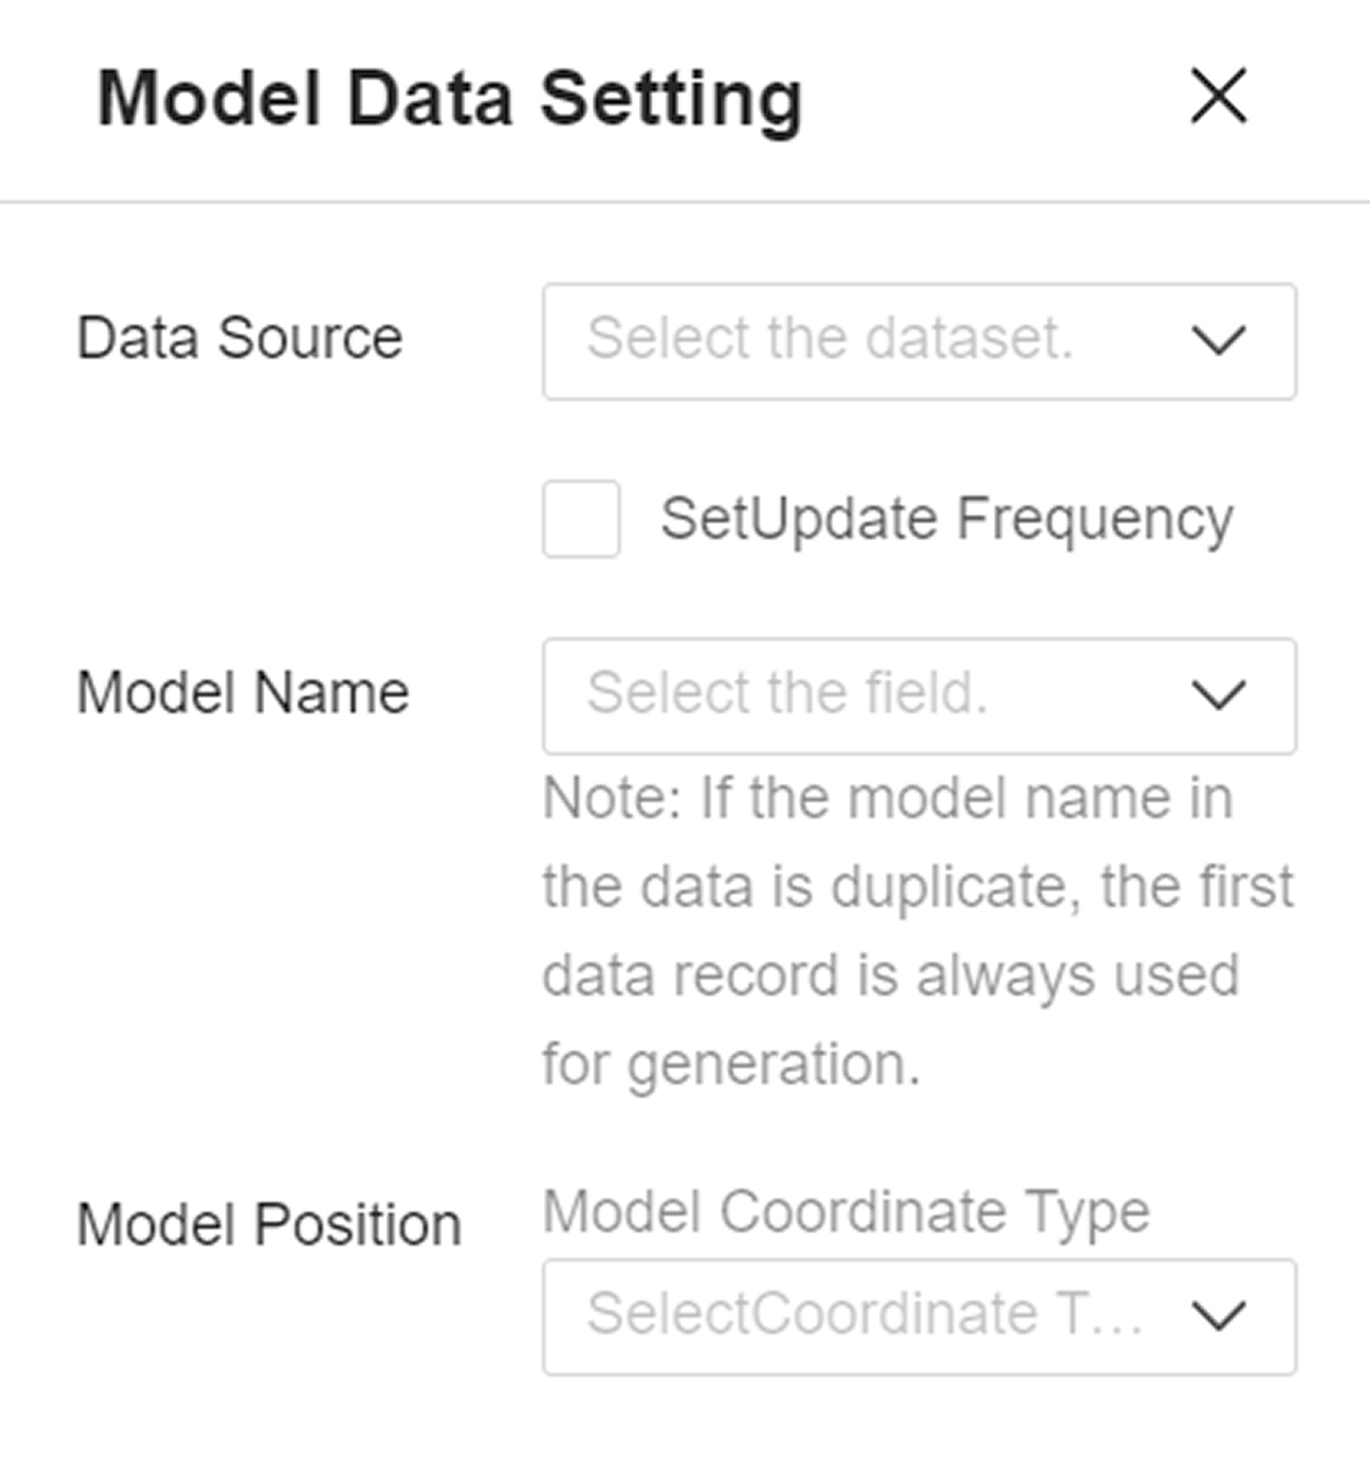Select the Model Data Setting title
This screenshot has width=1370, height=1475.
pyautogui.click(x=448, y=97)
